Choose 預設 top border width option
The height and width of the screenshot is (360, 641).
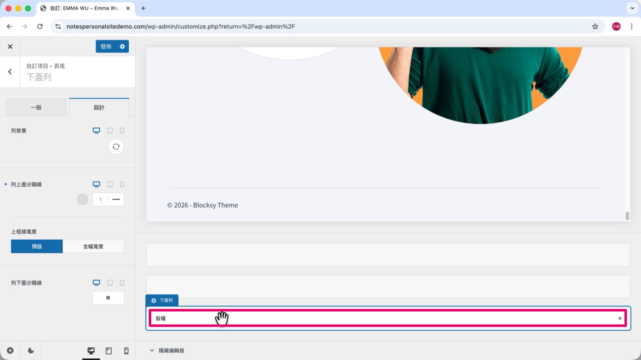37,246
